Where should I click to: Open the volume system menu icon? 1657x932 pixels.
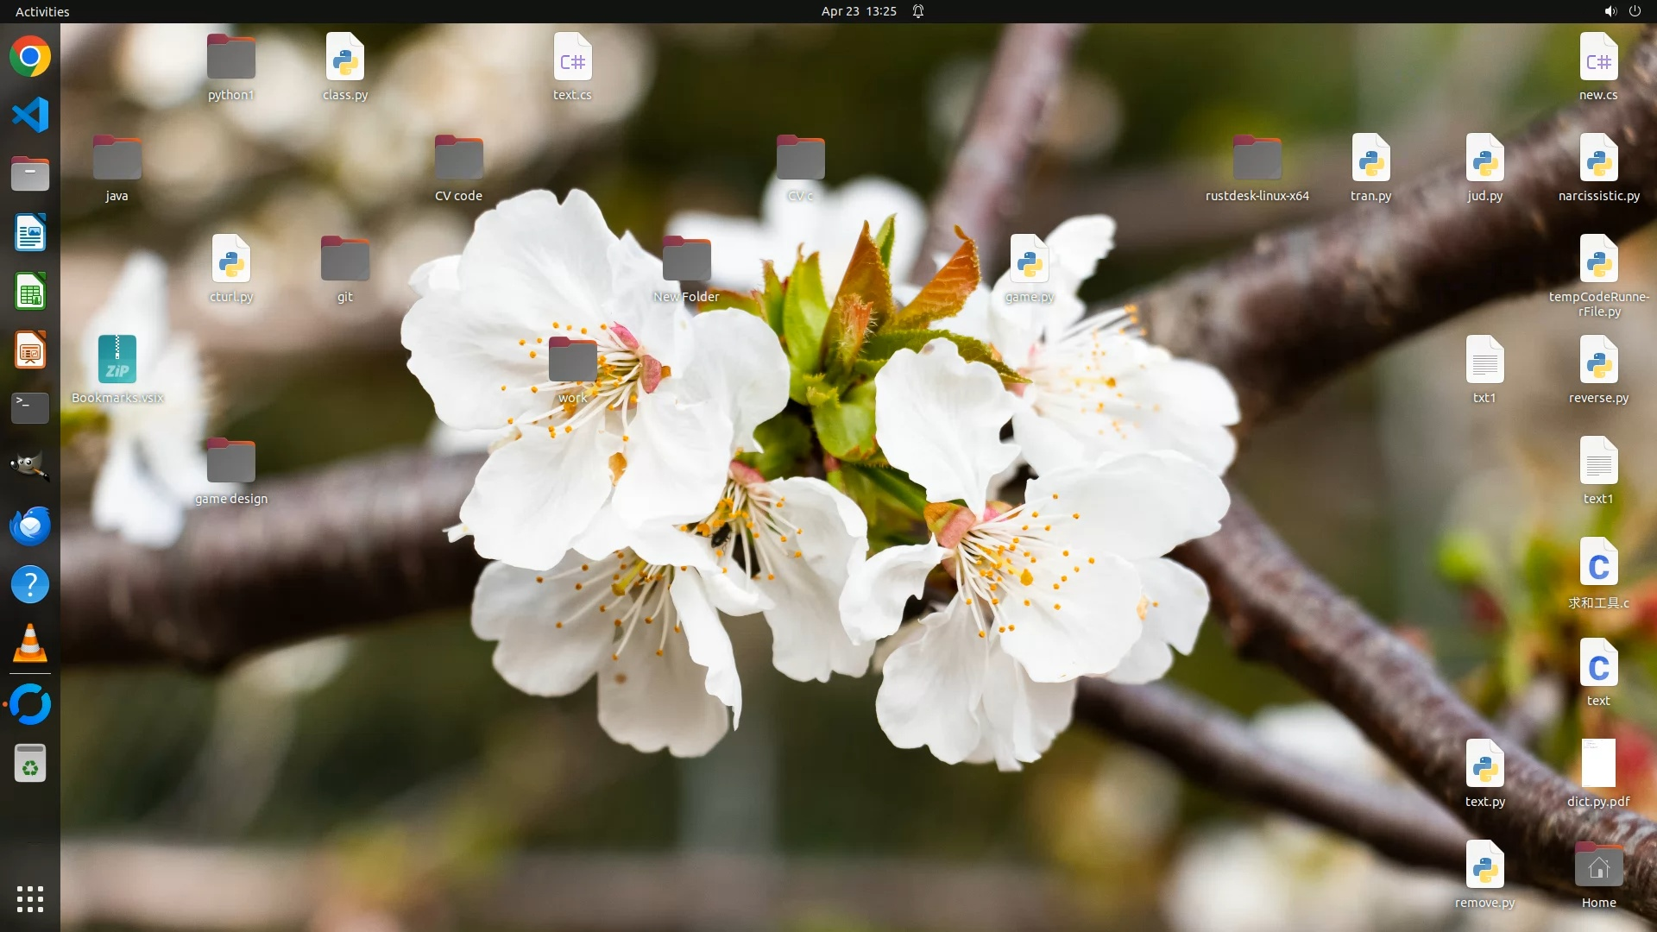(x=1610, y=11)
